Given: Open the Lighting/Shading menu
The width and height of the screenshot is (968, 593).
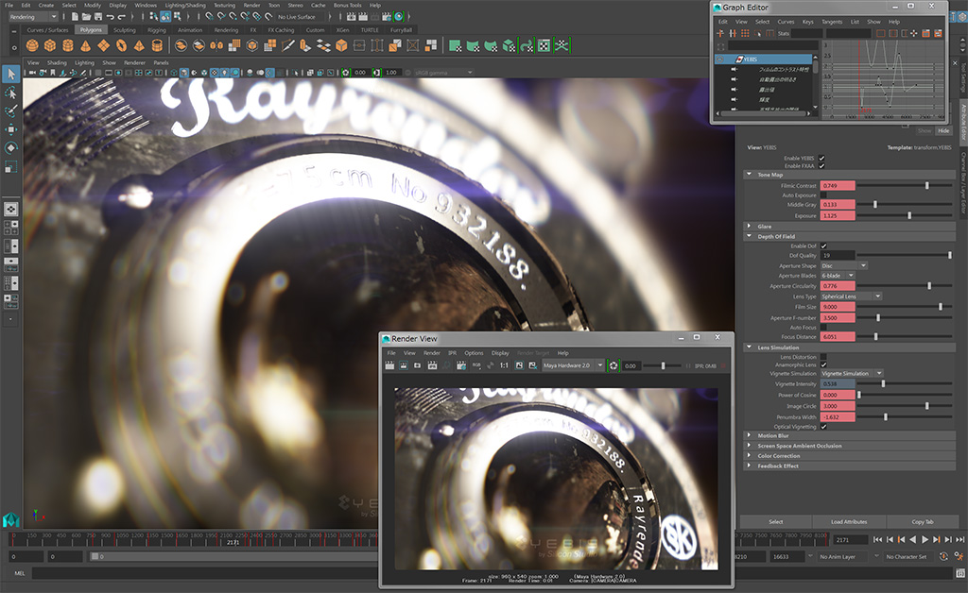Looking at the screenshot, I should pyautogui.click(x=184, y=5).
